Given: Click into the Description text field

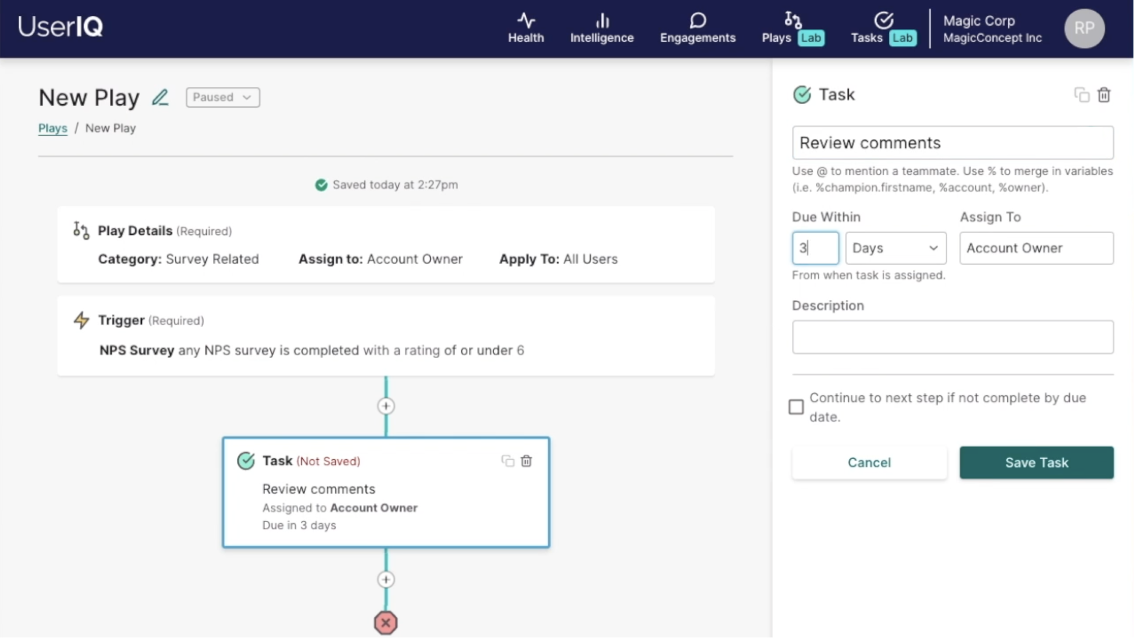Looking at the screenshot, I should [x=952, y=337].
